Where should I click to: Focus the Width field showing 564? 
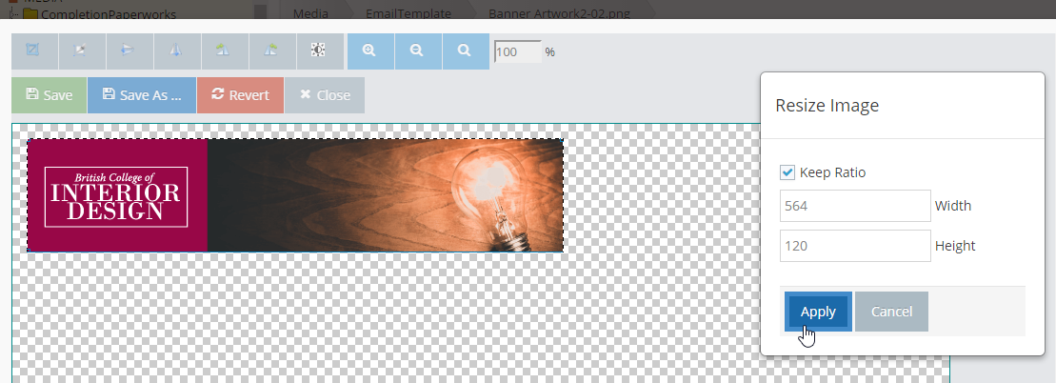click(855, 206)
